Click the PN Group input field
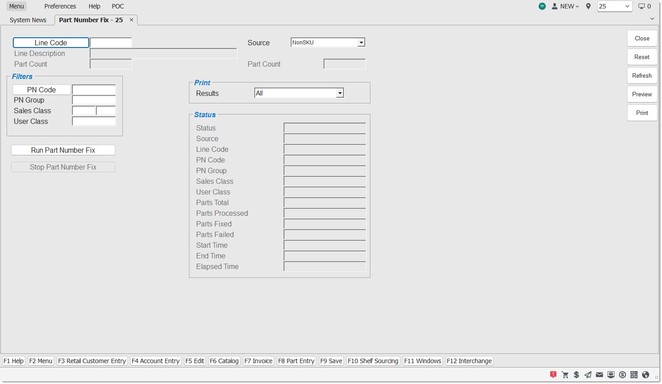 94,100
